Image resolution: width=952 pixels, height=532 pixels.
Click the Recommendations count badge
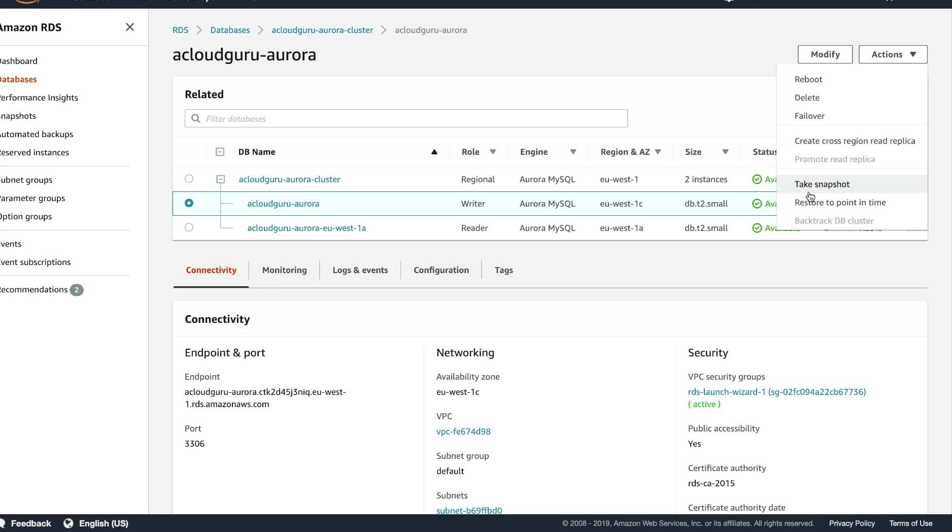point(77,290)
